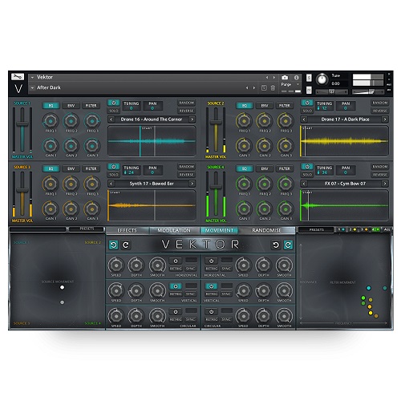Load previous sample before Synth 17 - Bowed Ear
The width and height of the screenshot is (401, 401).
click(x=111, y=184)
